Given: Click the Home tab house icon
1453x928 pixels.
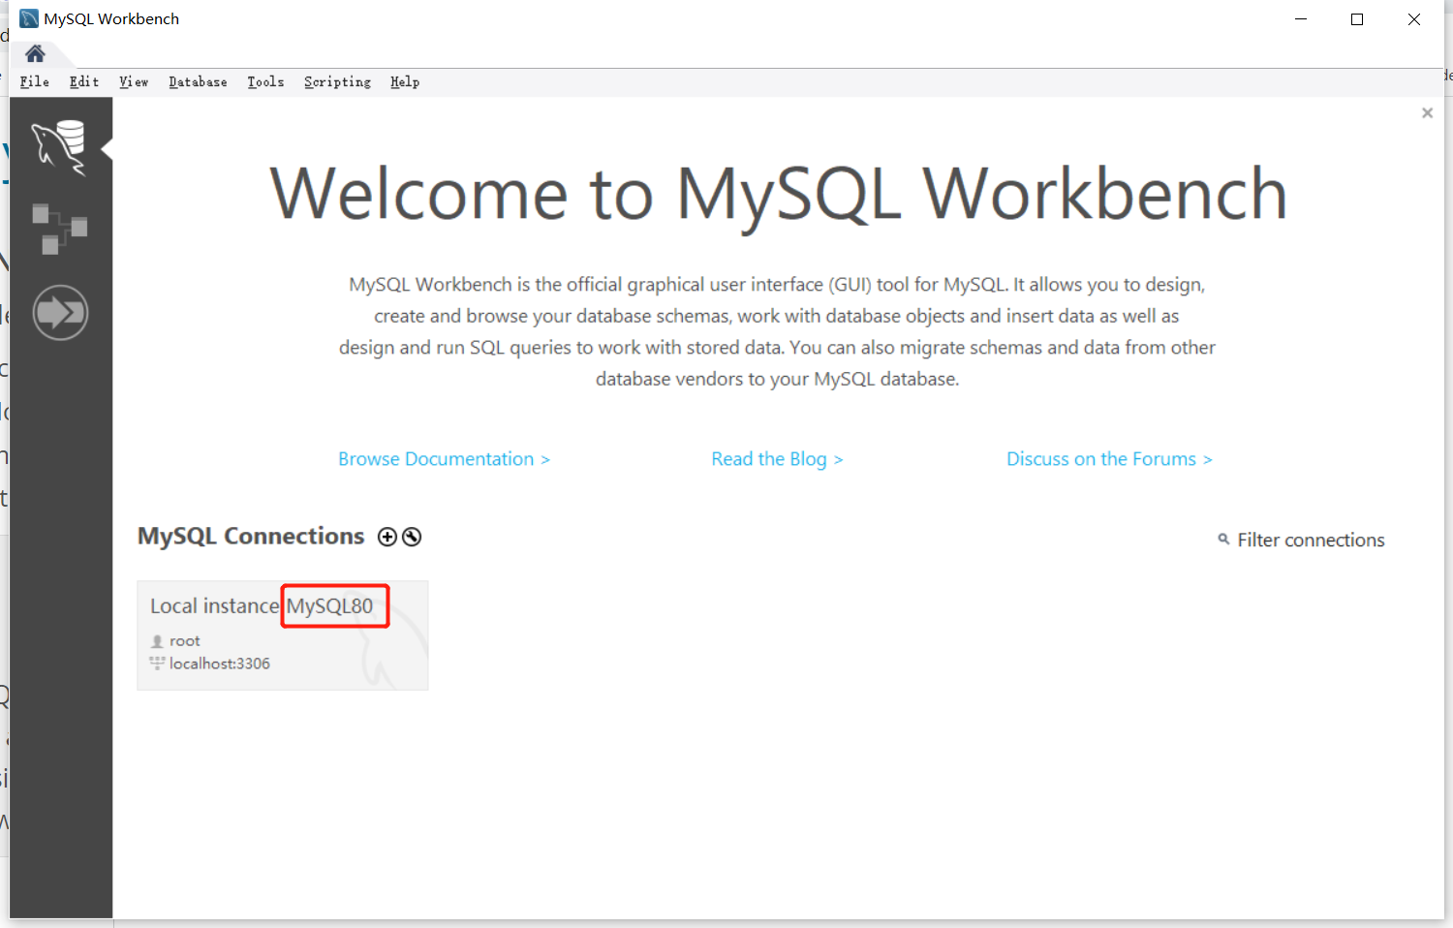Looking at the screenshot, I should click(x=35, y=53).
